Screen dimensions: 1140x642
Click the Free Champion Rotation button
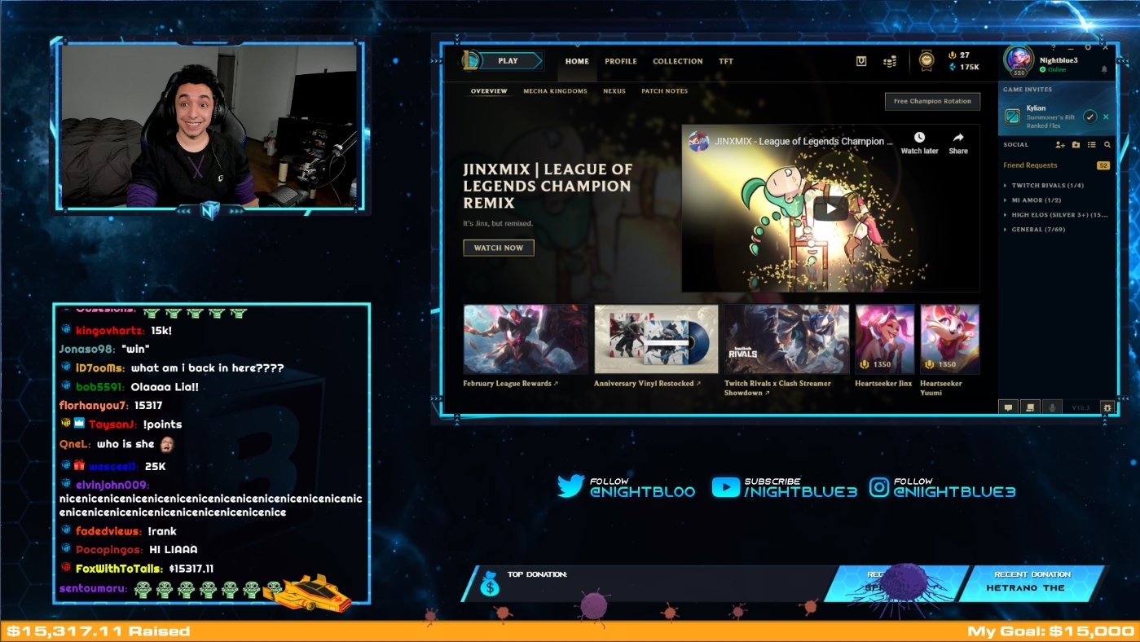pos(932,101)
